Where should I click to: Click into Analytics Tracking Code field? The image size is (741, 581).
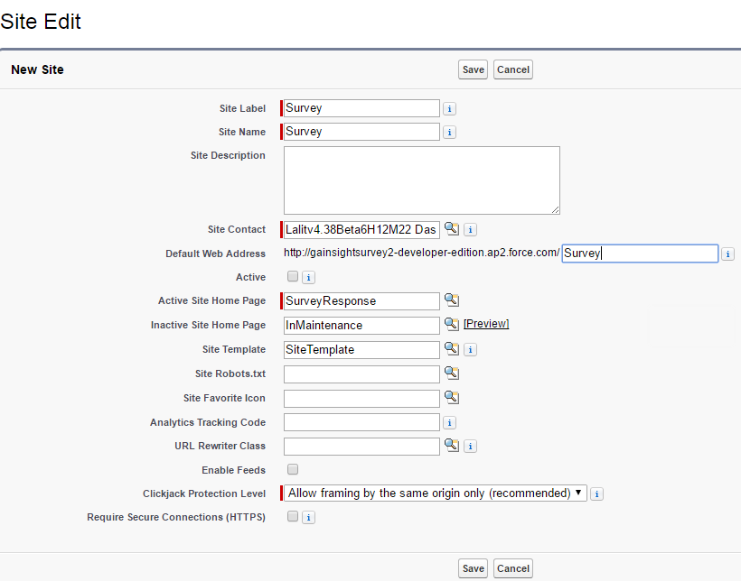(361, 422)
